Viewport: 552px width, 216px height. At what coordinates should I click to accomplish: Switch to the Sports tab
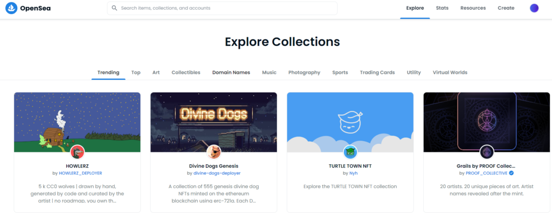tap(340, 73)
